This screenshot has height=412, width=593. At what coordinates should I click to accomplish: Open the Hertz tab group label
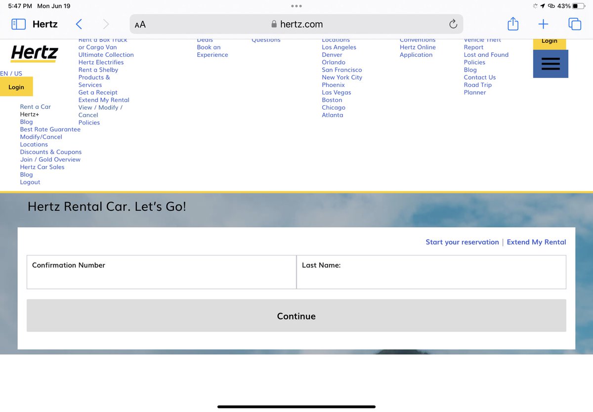coord(45,24)
